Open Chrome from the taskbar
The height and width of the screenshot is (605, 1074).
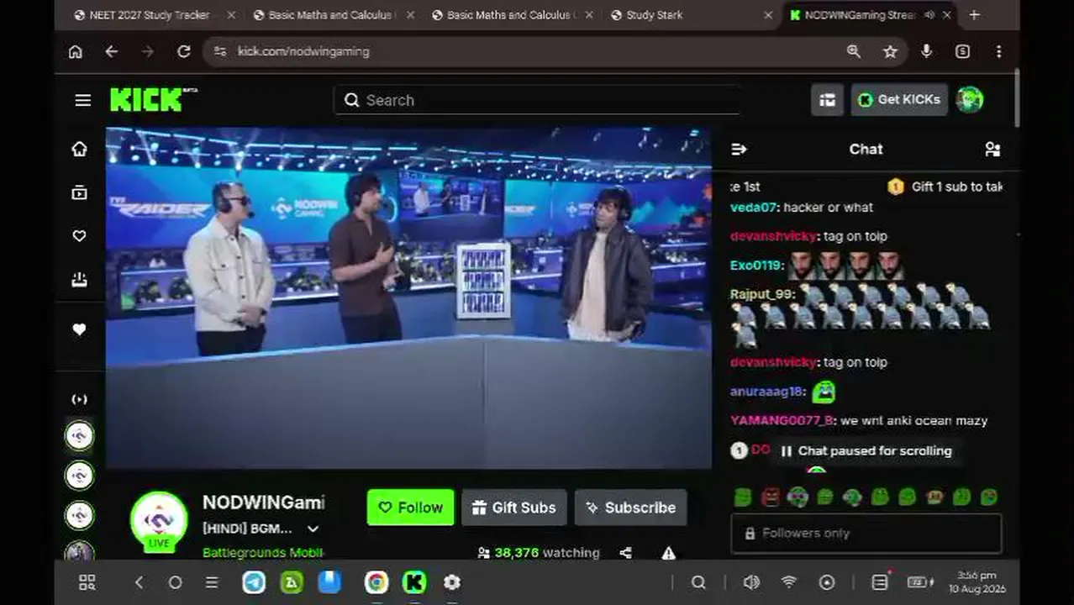[376, 582]
